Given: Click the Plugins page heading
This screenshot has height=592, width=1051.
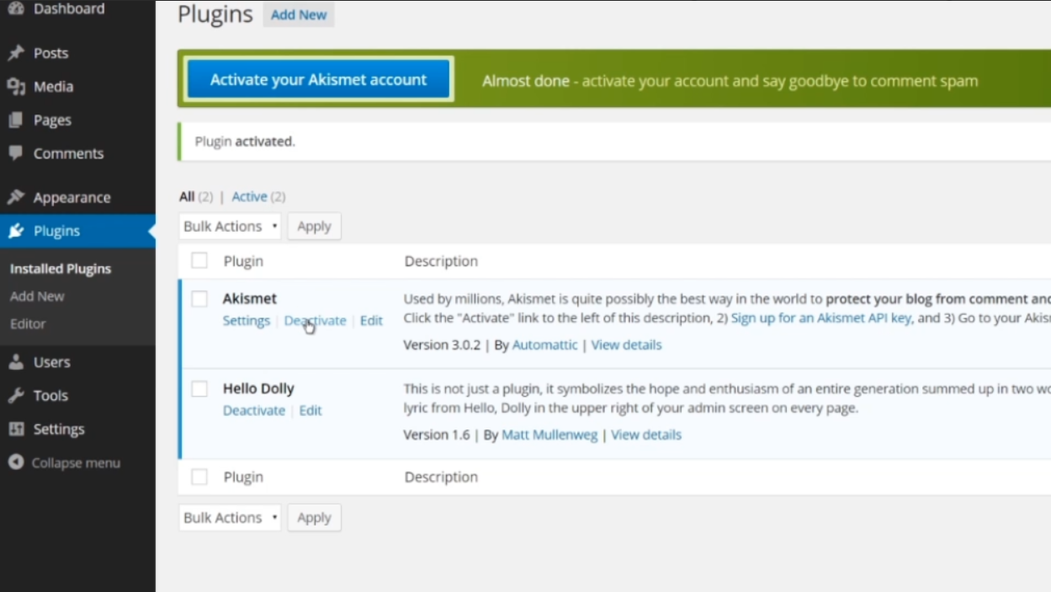Looking at the screenshot, I should tap(215, 15).
